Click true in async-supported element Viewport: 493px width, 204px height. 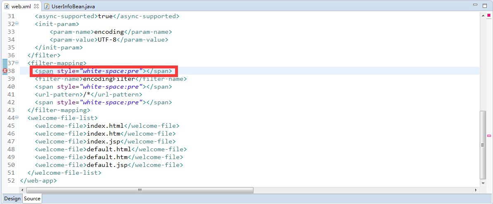point(105,16)
